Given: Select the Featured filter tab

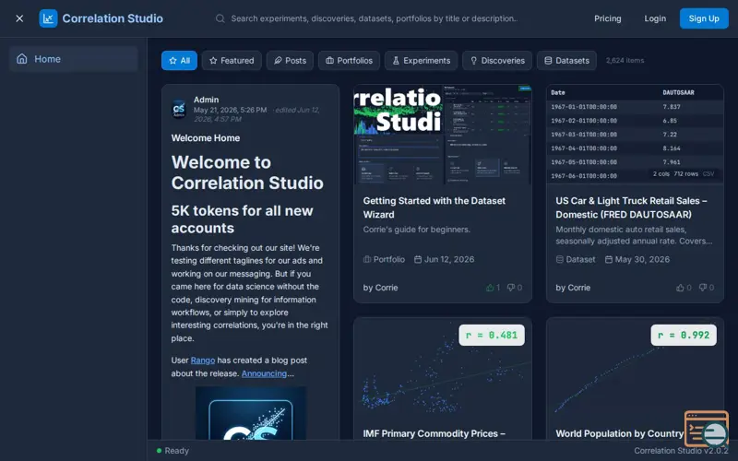Looking at the screenshot, I should [x=232, y=60].
